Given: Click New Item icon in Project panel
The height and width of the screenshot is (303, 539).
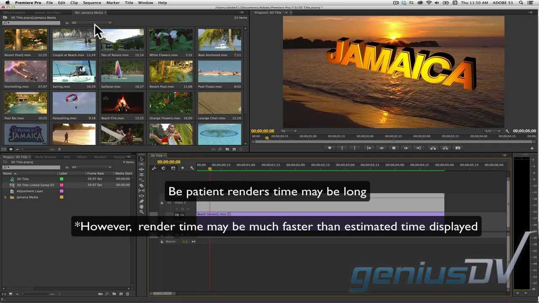Looking at the screenshot, I should click(x=121, y=294).
